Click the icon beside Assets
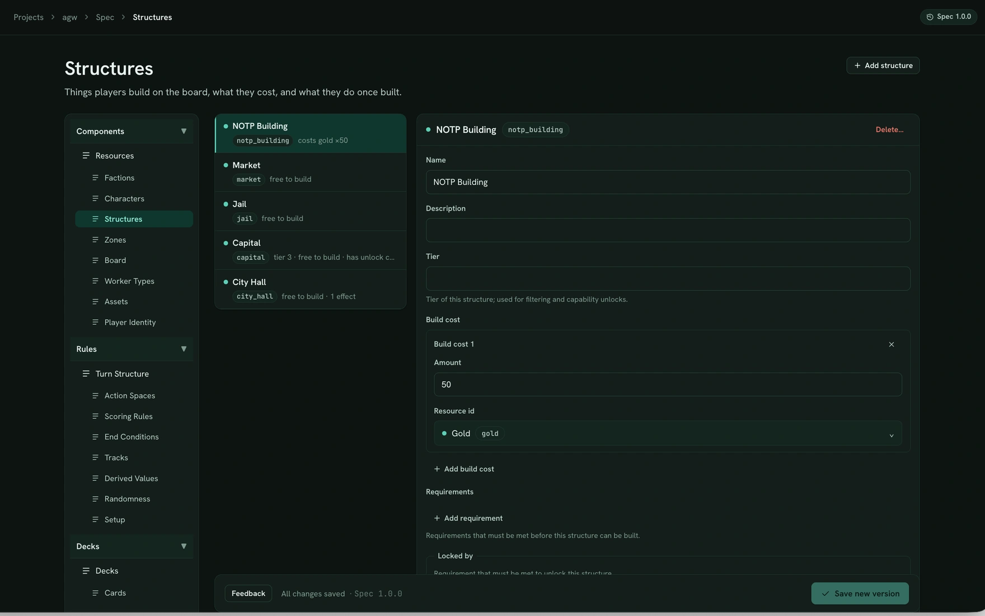985x616 pixels. click(95, 301)
